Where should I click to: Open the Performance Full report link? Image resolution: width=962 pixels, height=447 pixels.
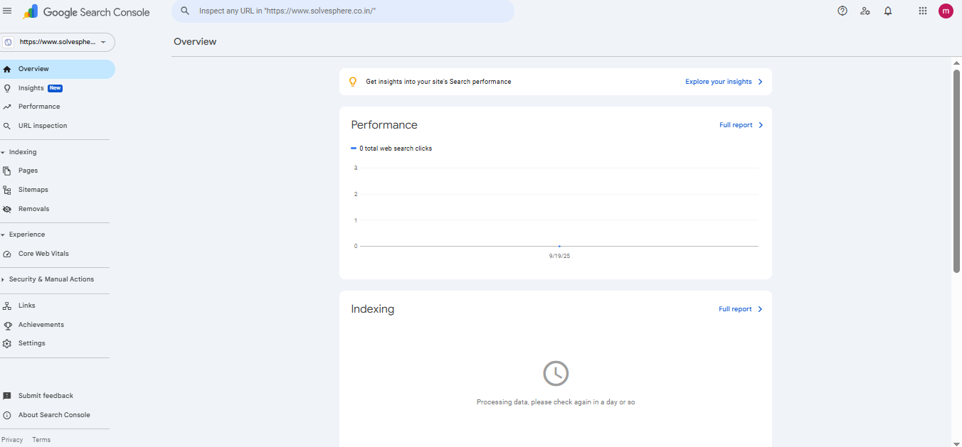tap(741, 125)
